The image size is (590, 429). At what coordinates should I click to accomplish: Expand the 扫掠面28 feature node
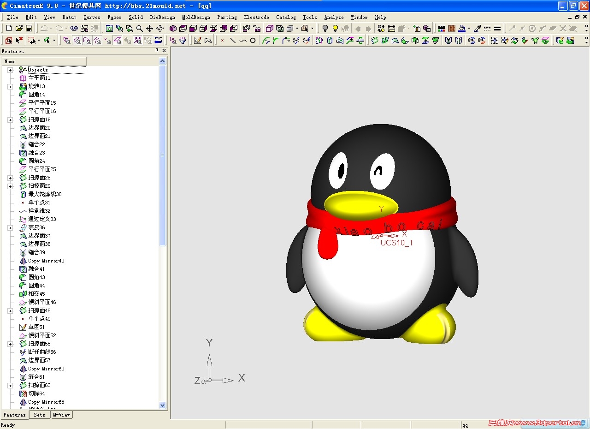(10, 178)
